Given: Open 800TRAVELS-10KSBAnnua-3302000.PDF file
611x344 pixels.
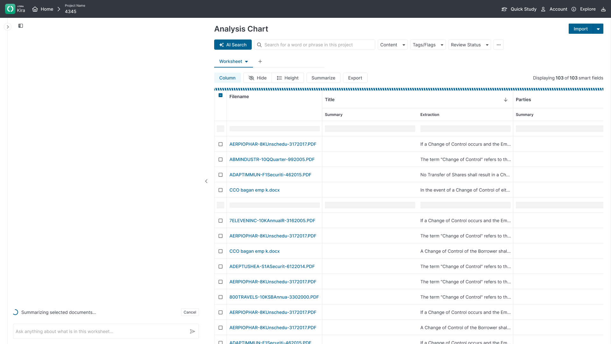Looking at the screenshot, I should coord(274,297).
